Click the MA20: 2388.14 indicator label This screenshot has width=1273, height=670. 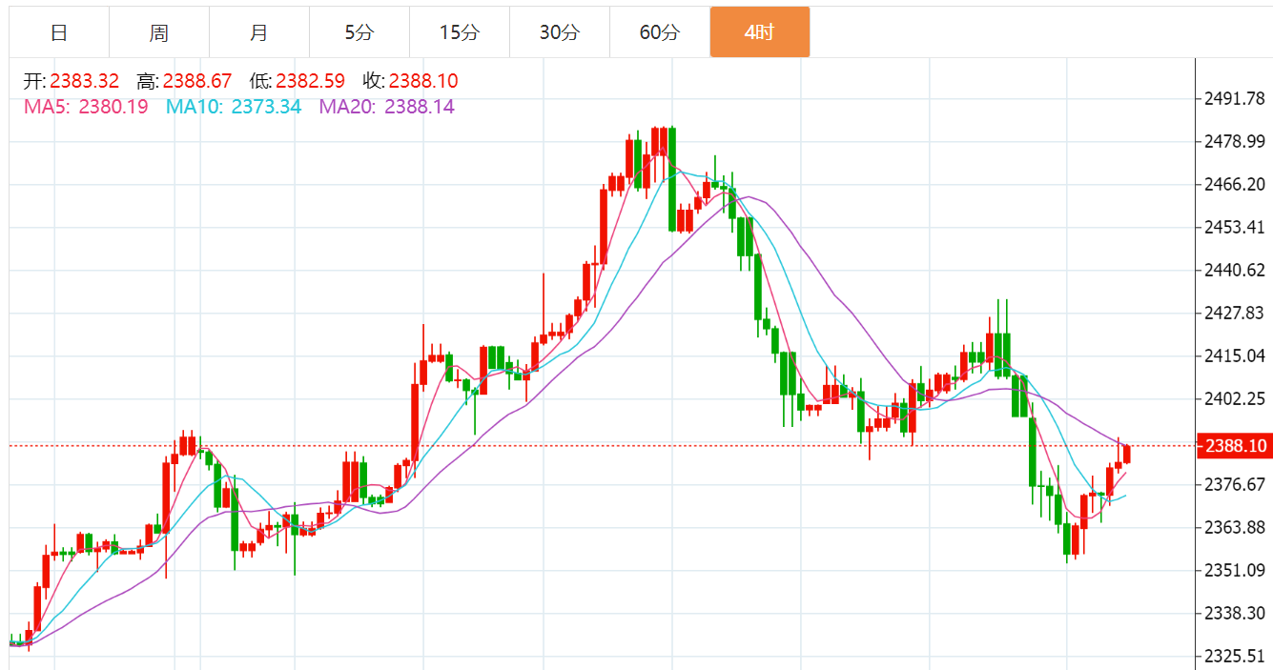point(387,107)
